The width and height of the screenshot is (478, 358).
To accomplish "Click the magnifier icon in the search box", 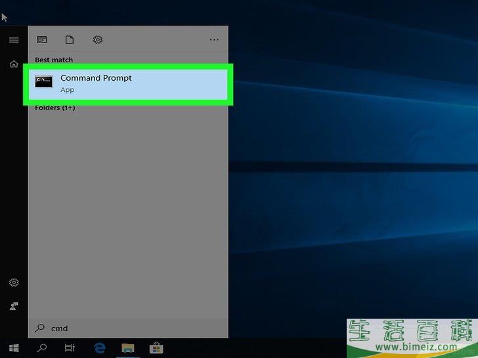I will pyautogui.click(x=41, y=328).
